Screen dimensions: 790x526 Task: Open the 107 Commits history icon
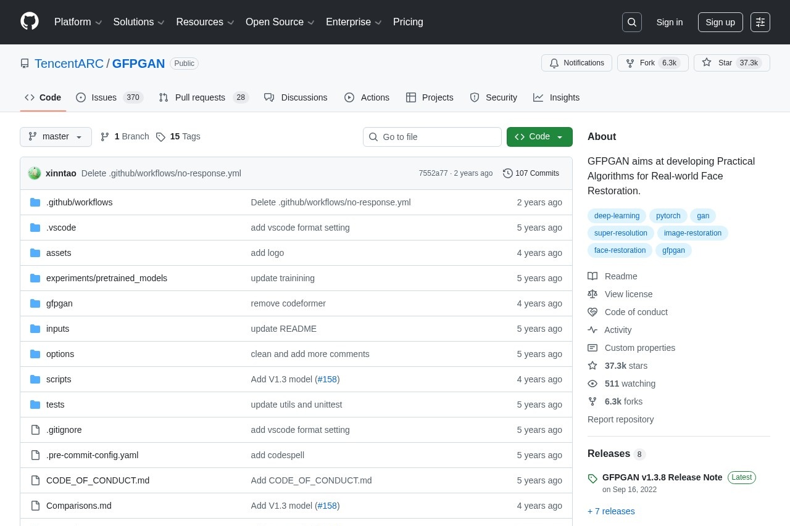point(507,173)
